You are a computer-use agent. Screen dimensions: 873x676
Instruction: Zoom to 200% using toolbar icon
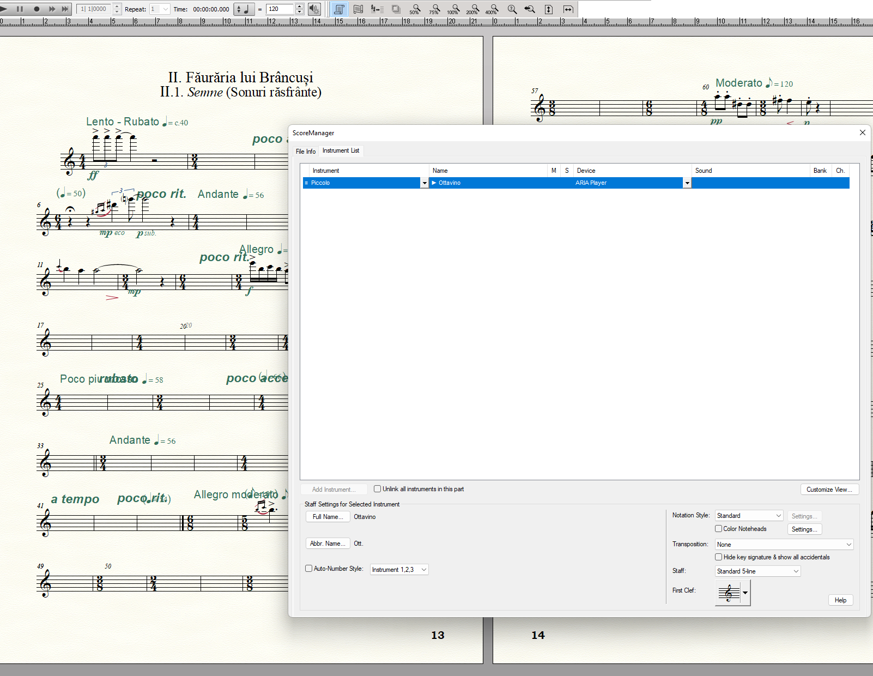coord(473,9)
